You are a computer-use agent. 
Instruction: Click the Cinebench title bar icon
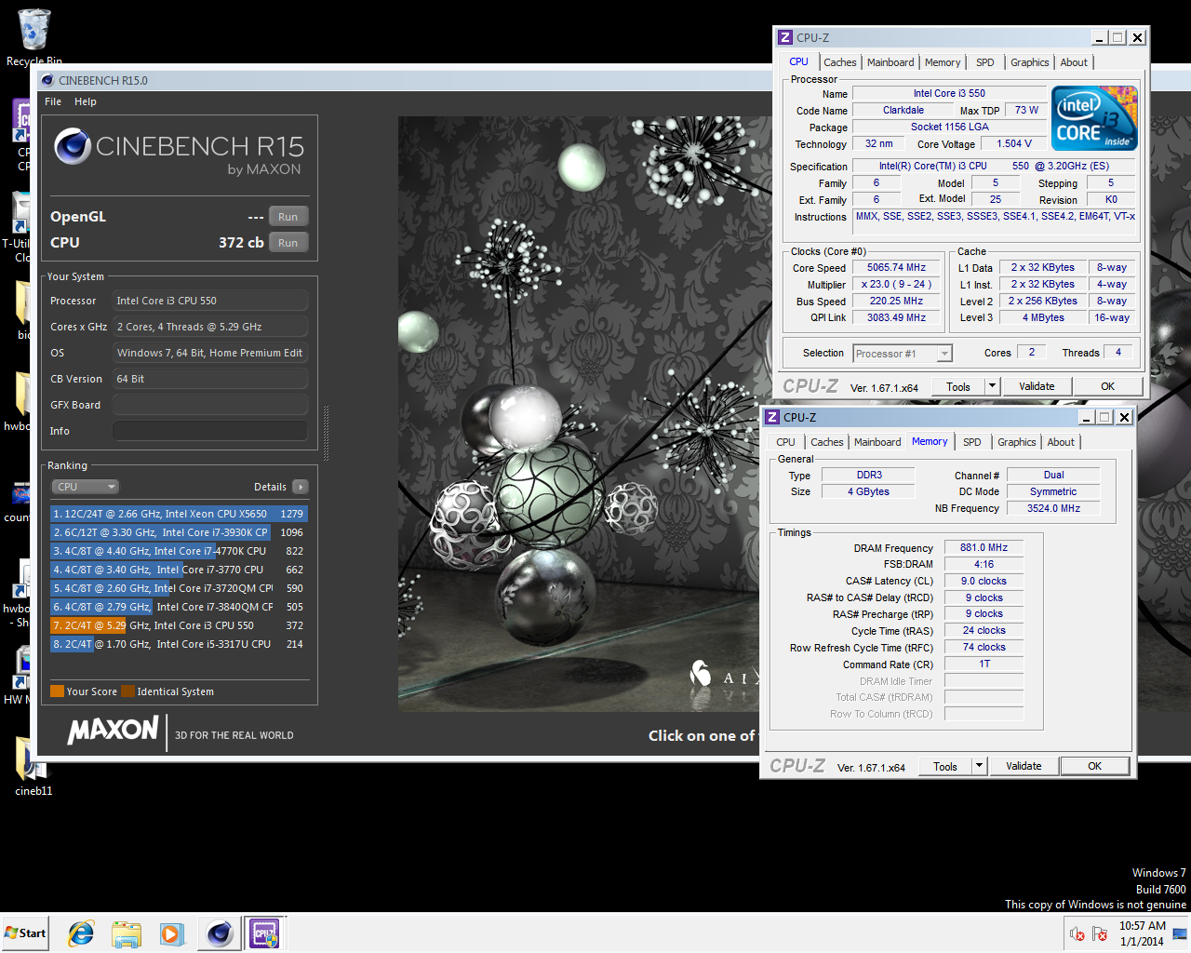point(48,80)
